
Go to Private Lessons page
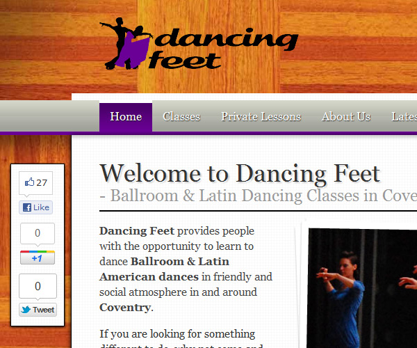point(261,117)
